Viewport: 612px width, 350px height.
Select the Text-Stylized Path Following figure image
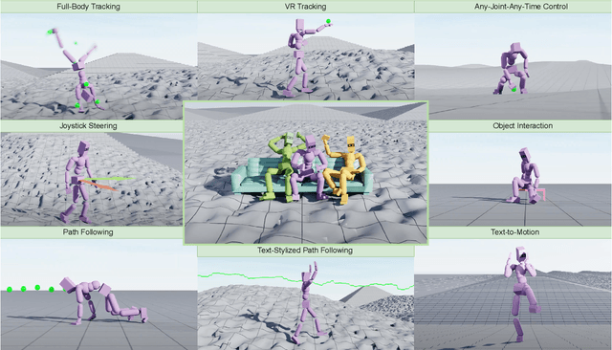(306, 303)
